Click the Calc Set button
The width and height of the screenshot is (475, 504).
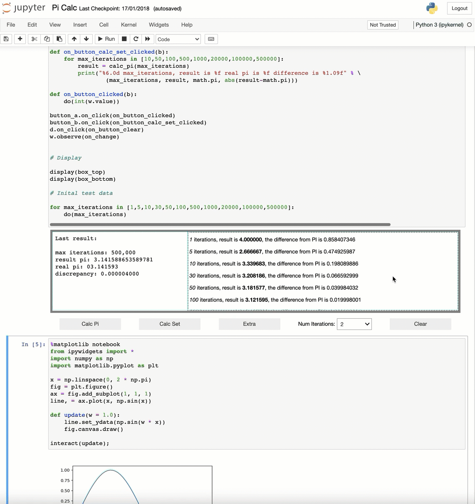(170, 324)
